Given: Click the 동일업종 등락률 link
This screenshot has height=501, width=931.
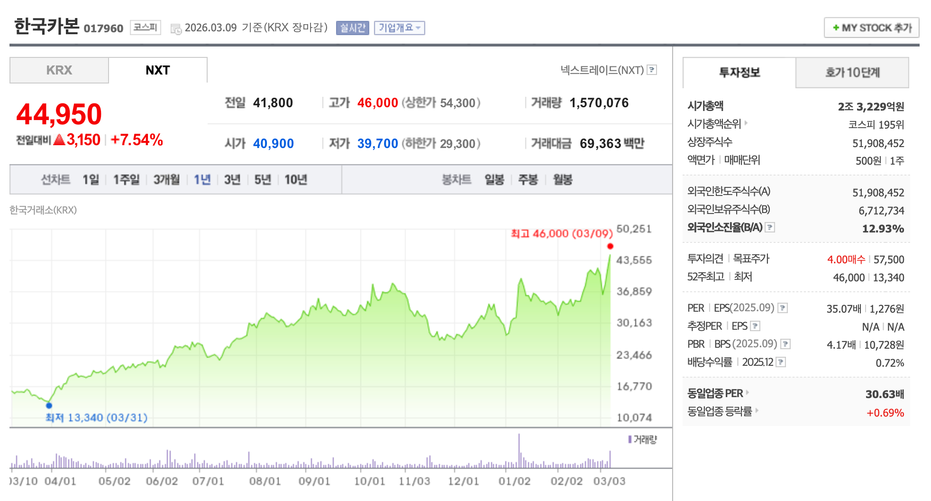Looking at the screenshot, I should pos(720,411).
